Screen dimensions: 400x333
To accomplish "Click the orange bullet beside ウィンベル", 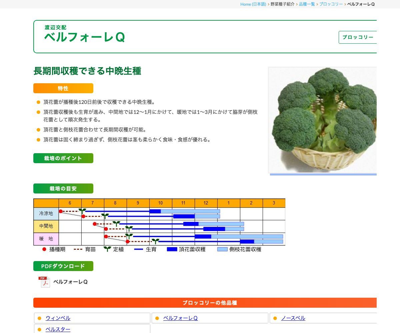I will (x=40, y=318).
